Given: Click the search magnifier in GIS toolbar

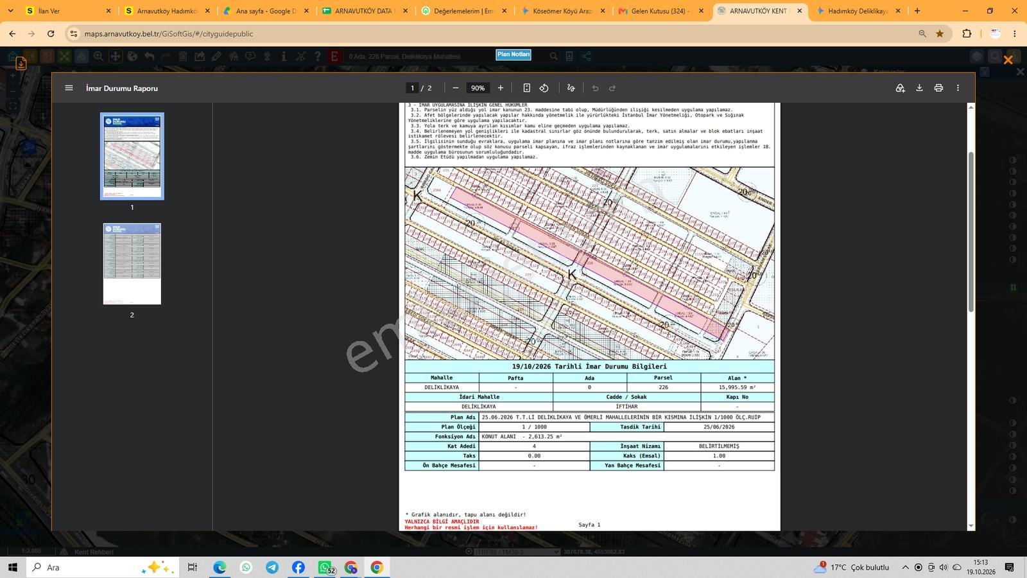Looking at the screenshot, I should coord(553,57).
